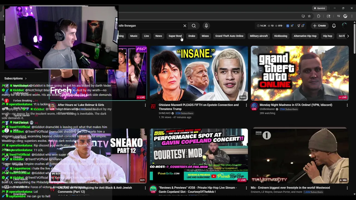Open Chrome media controls music icon

click(x=338, y=16)
